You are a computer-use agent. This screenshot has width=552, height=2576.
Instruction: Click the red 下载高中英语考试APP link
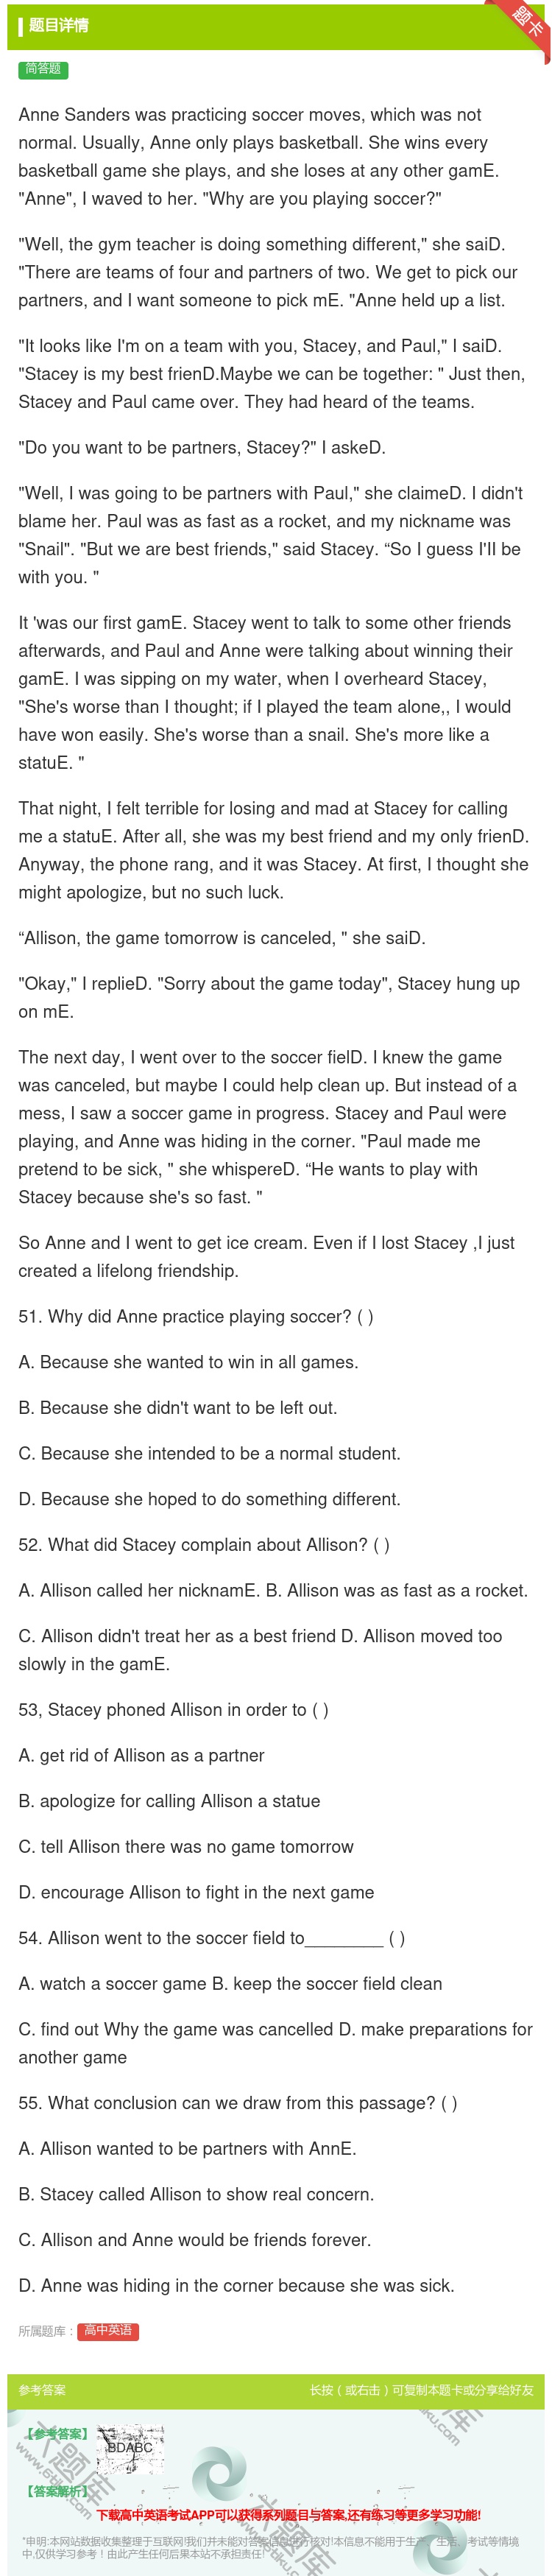[289, 2514]
